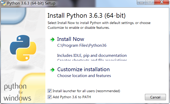
Task: Uncheck Install launcher for all users
Action: coord(50,91)
